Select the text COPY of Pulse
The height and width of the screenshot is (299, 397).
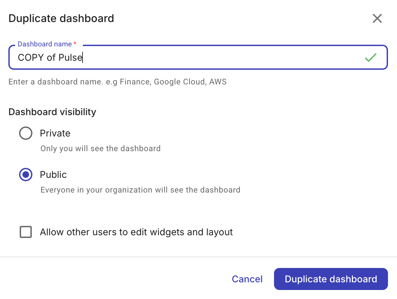click(50, 57)
